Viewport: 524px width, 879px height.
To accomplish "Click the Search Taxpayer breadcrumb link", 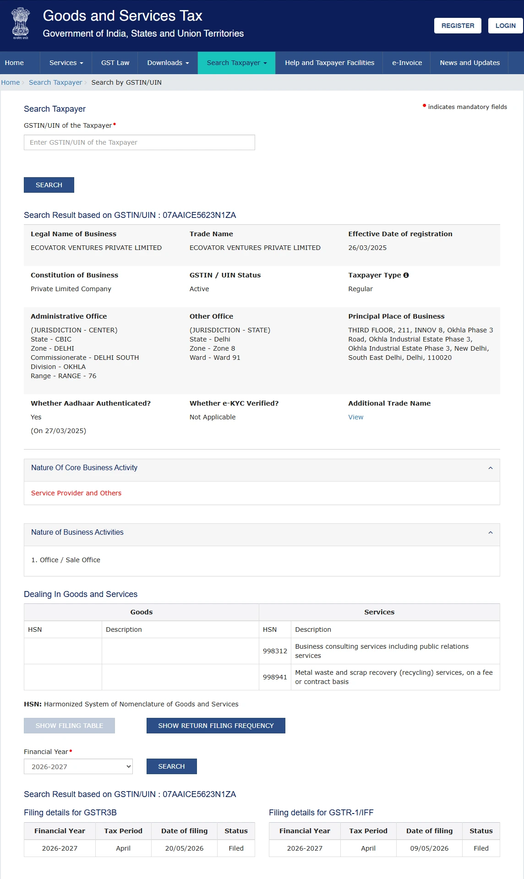I will coord(55,82).
